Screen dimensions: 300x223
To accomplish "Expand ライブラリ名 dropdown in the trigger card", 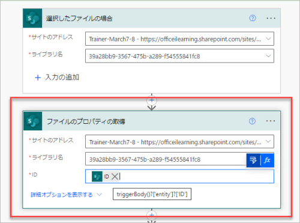I will click(268, 56).
